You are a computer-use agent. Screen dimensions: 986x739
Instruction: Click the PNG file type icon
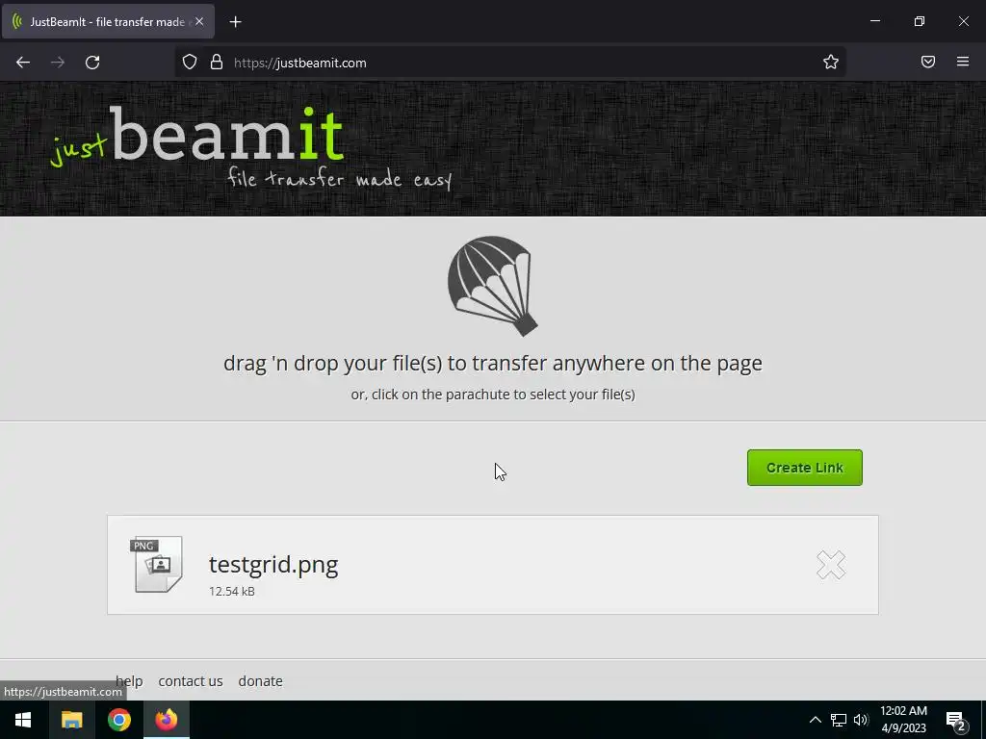157,564
